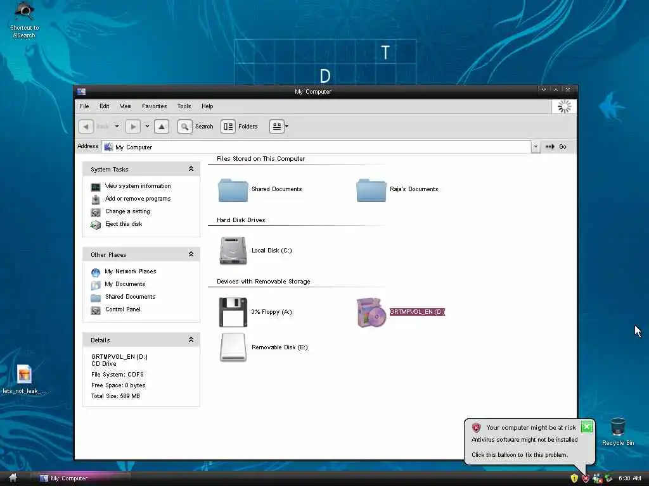Select the Removable Disk (E:) icon
Viewport: 649px width, 486px height.
pyautogui.click(x=233, y=347)
